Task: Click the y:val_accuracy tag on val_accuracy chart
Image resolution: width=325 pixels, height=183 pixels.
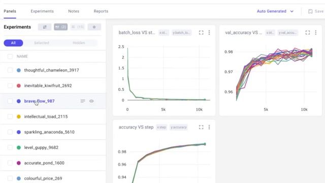Action: [x=288, y=33]
